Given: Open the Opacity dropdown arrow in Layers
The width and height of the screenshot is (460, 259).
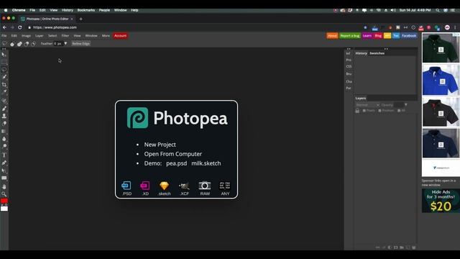Looking at the screenshot, I should coord(405,105).
